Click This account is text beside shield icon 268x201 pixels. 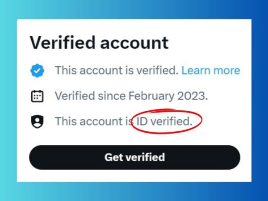pyautogui.click(x=94, y=121)
